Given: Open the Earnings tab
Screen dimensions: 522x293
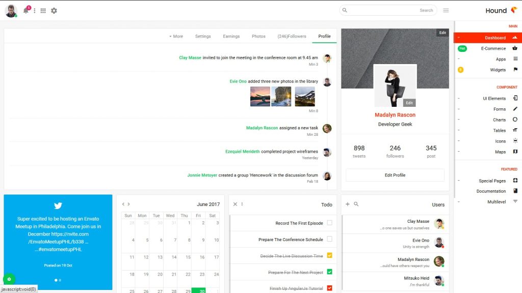Looking at the screenshot, I should (x=231, y=36).
